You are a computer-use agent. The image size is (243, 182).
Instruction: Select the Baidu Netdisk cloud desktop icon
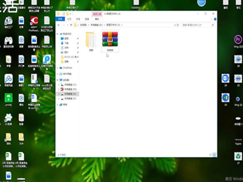(x=8, y=80)
